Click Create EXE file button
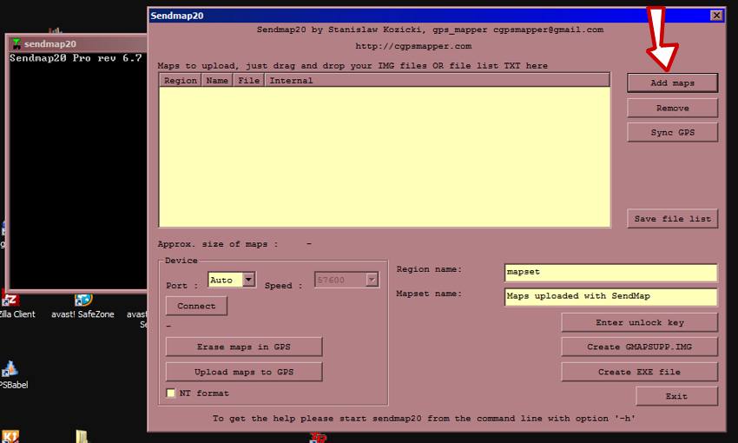The height and width of the screenshot is (443, 738). [639, 372]
